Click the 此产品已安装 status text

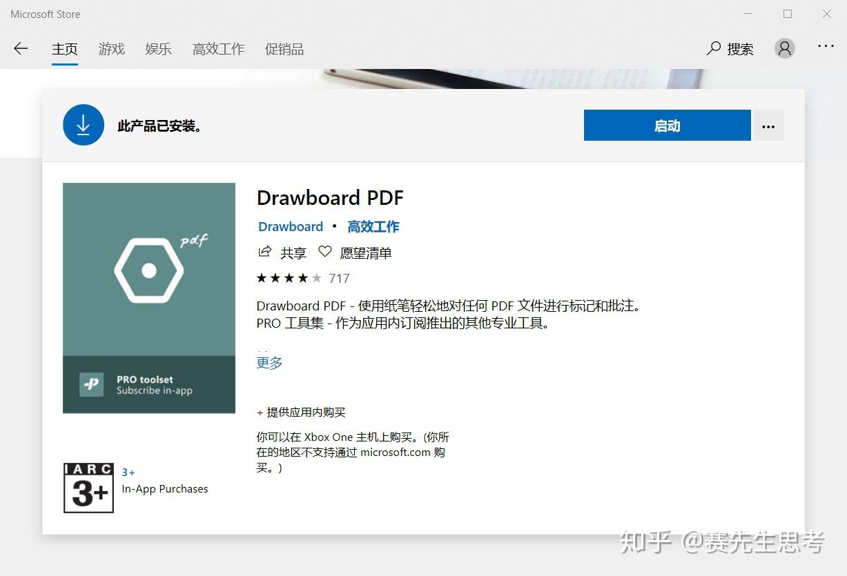pos(159,126)
